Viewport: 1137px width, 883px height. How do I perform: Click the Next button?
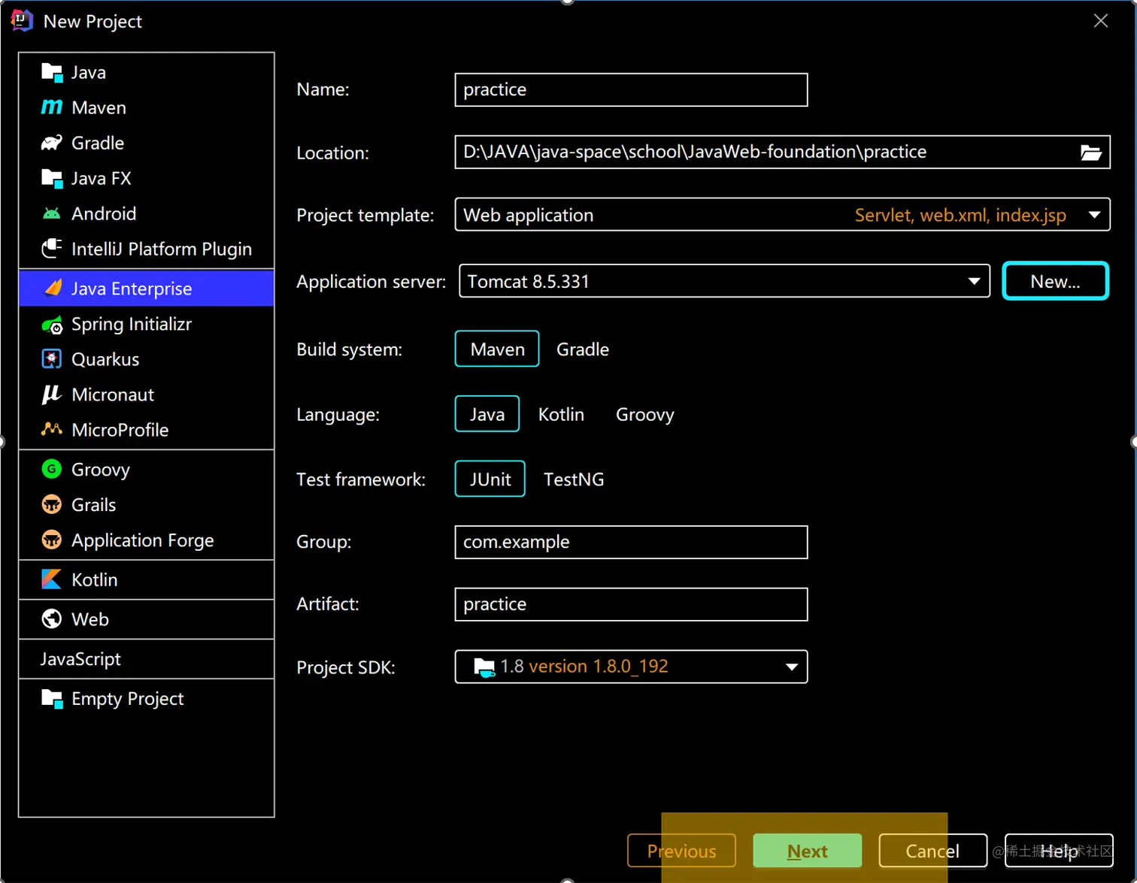pyautogui.click(x=807, y=851)
